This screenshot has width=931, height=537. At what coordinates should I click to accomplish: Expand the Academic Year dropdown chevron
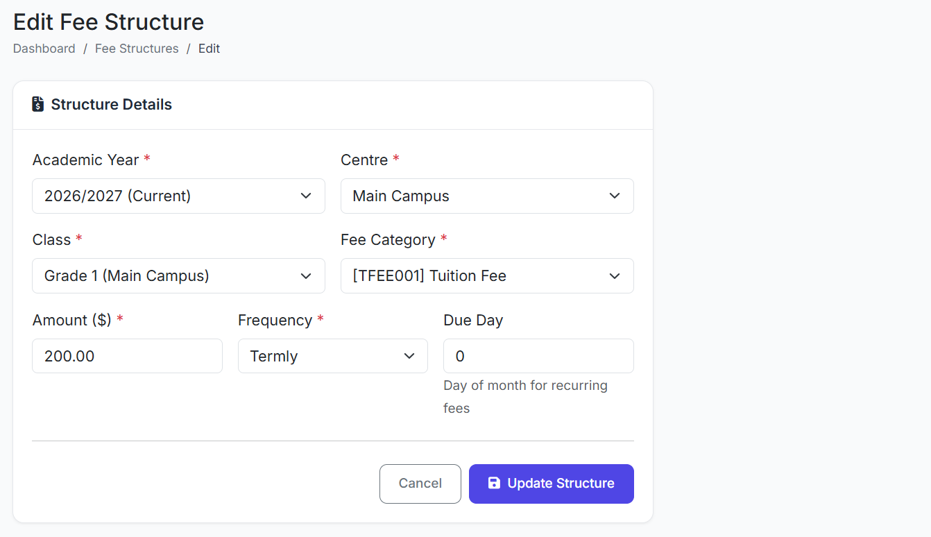click(306, 196)
